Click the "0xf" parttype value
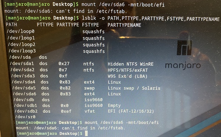221x137 pixels. [x=63, y=76]
